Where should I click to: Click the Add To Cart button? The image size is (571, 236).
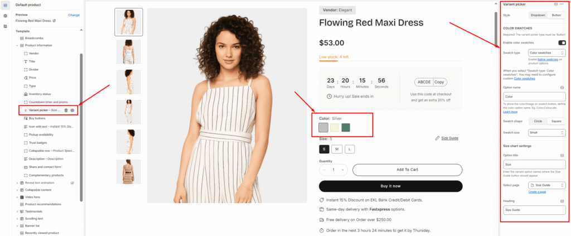pyautogui.click(x=407, y=170)
